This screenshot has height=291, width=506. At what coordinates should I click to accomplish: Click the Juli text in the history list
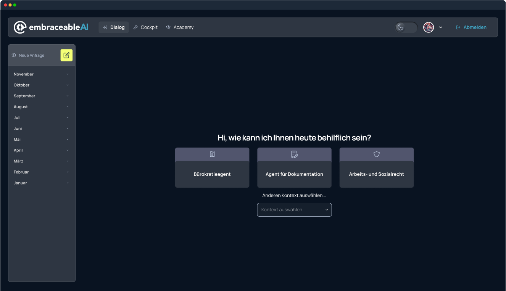click(17, 117)
